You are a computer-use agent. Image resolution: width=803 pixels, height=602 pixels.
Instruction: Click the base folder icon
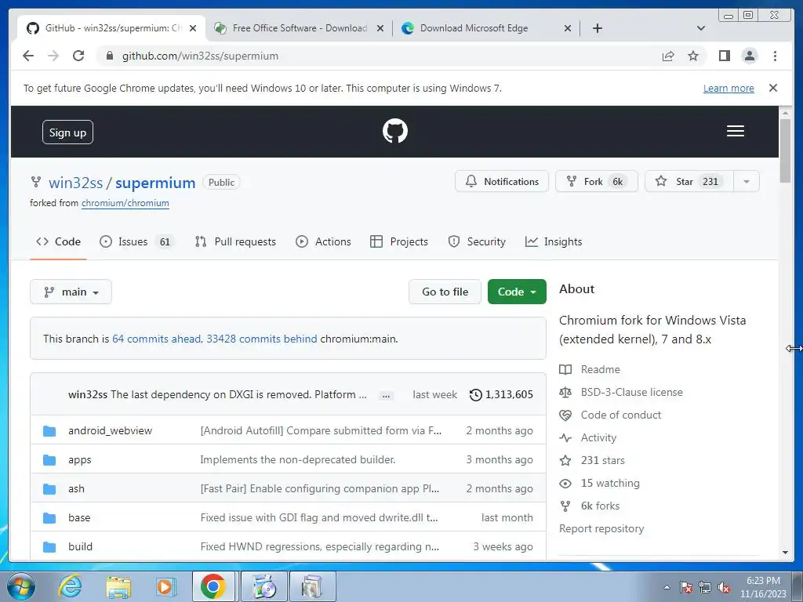click(x=49, y=518)
